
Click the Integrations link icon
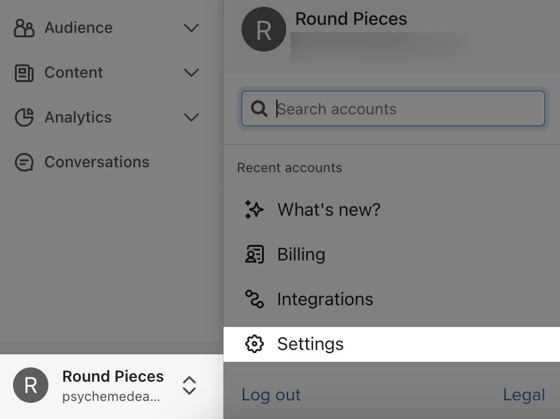click(x=254, y=299)
